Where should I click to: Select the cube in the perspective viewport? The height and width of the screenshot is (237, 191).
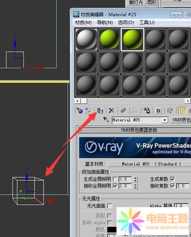coord(28,191)
